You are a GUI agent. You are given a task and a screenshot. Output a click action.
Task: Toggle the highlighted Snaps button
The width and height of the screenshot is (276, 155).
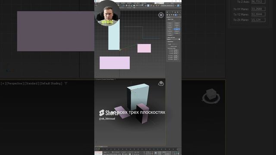[148, 6]
